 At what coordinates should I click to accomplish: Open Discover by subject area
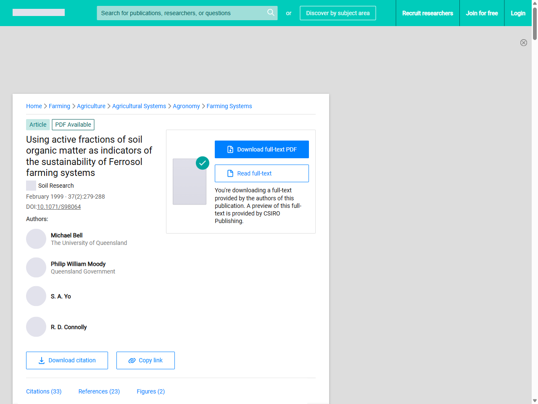338,13
